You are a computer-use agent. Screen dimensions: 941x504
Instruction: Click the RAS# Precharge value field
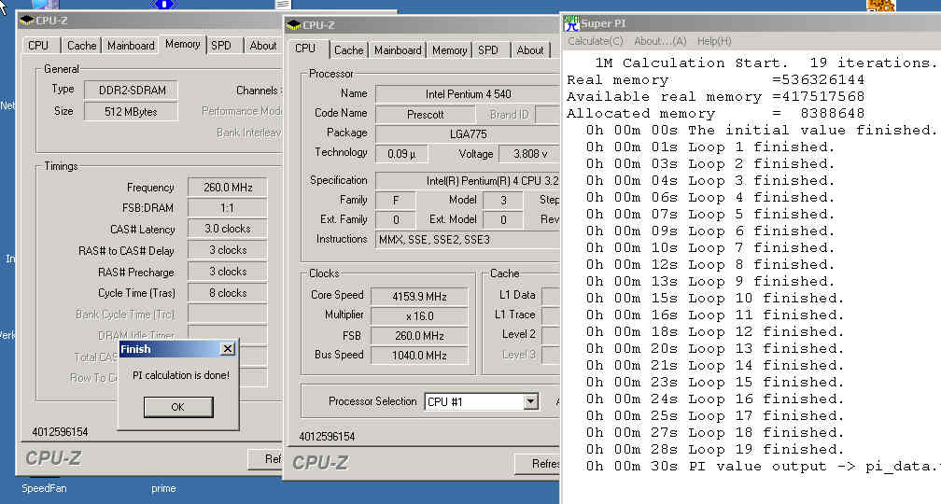[228, 272]
